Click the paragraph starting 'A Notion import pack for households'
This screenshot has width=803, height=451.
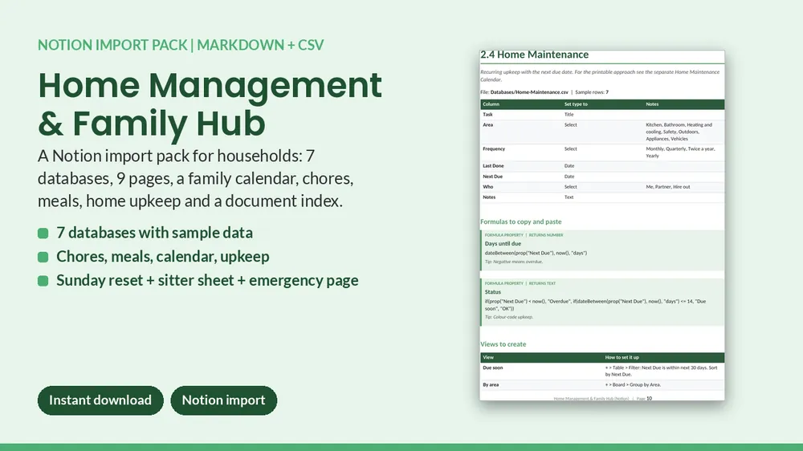(x=196, y=178)
